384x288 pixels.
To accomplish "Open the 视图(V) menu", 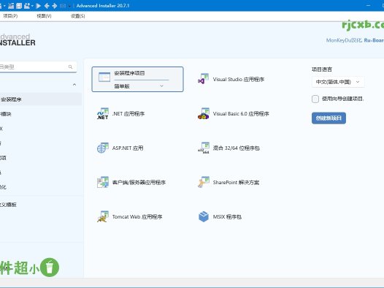I will pos(44,16).
